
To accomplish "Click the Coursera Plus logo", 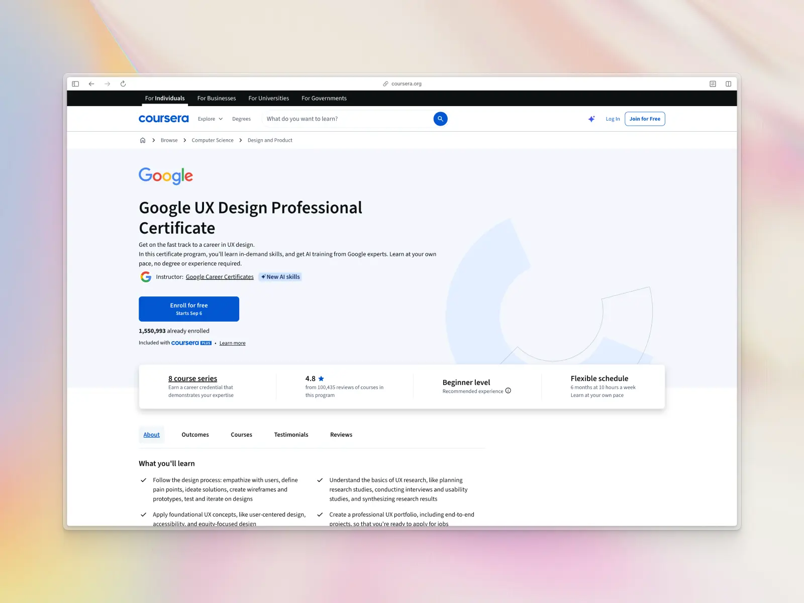I will [x=191, y=343].
